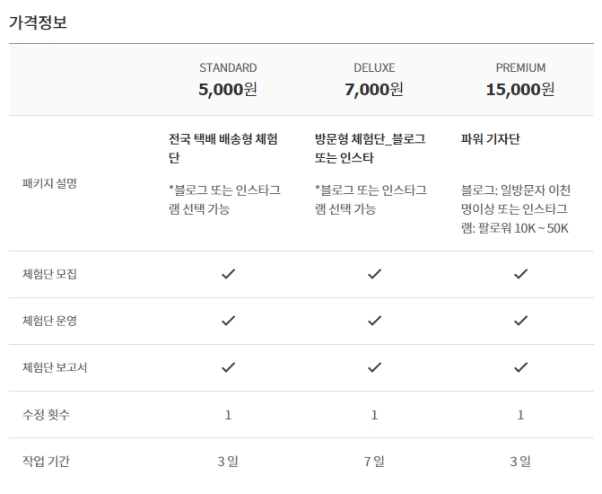Screen dimensions: 602x494
Task: Click DELUXE 체험단 보고서 checkmark
Action: point(374,367)
